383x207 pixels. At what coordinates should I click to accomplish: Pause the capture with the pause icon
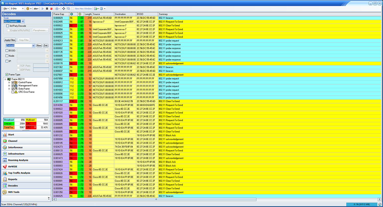coord(47,9)
